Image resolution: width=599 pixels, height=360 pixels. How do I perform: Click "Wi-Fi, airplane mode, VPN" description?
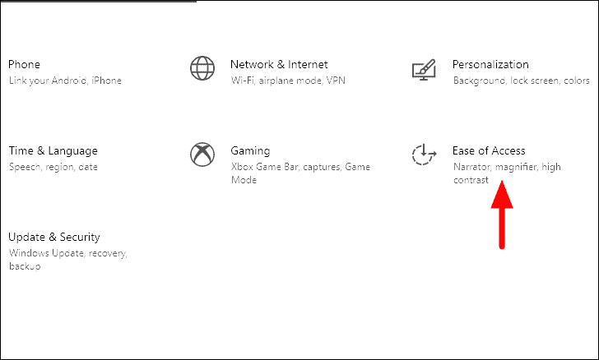point(288,81)
